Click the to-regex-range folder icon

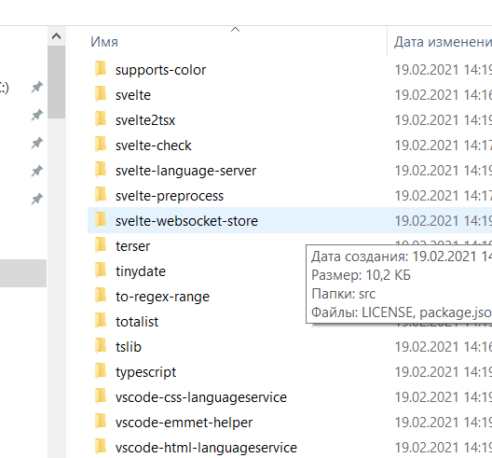pos(101,296)
